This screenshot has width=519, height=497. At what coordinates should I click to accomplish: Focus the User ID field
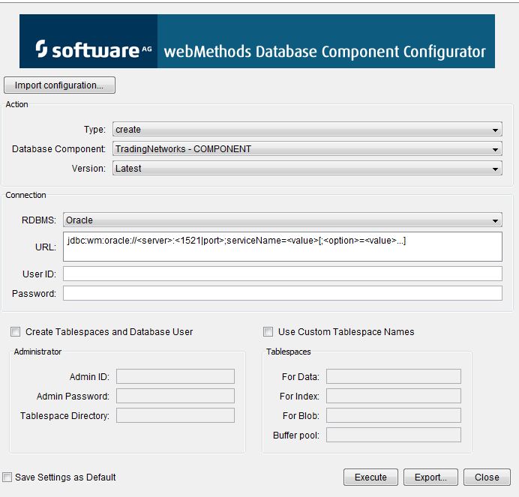click(282, 274)
